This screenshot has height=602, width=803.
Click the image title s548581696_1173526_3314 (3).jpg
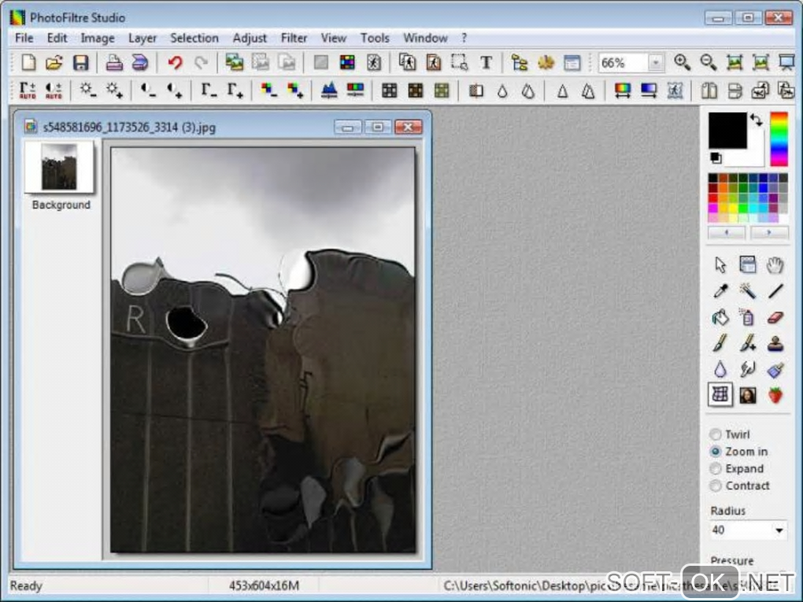(129, 127)
